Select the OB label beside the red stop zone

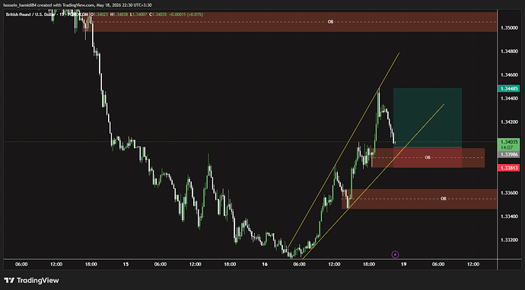pos(428,157)
